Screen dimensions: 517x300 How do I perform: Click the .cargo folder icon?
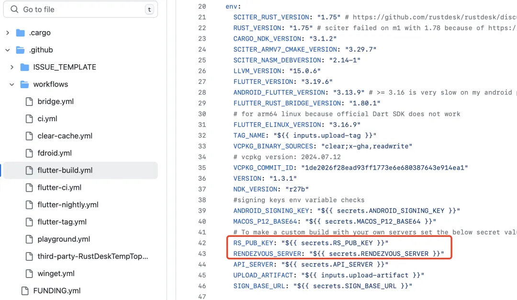pos(20,33)
